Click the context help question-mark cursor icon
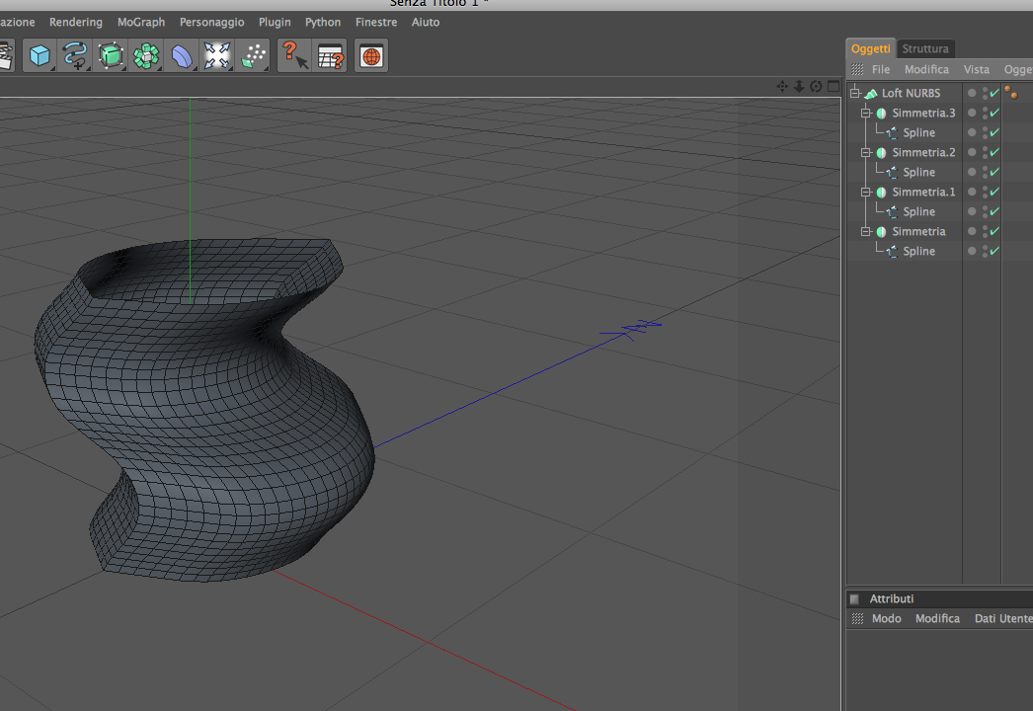This screenshot has width=1033, height=711. pyautogui.click(x=294, y=56)
